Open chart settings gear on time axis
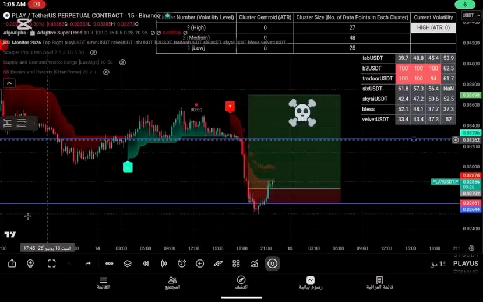 (471, 248)
